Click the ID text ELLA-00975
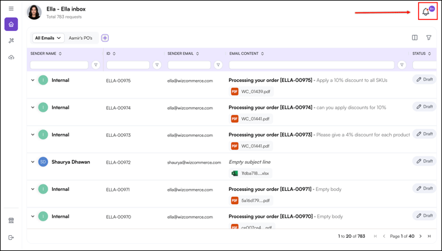 coord(118,81)
